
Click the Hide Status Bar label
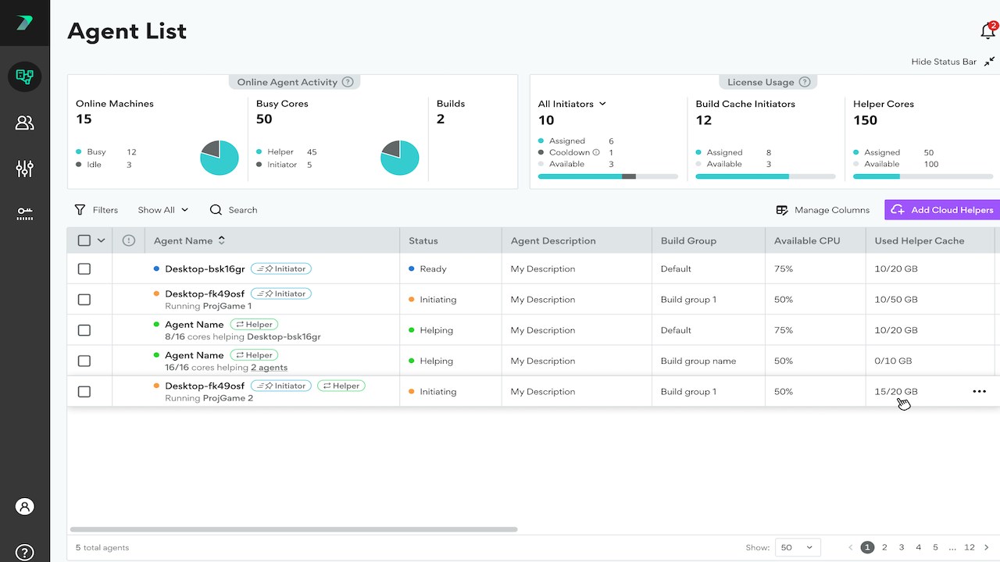pyautogui.click(x=944, y=62)
